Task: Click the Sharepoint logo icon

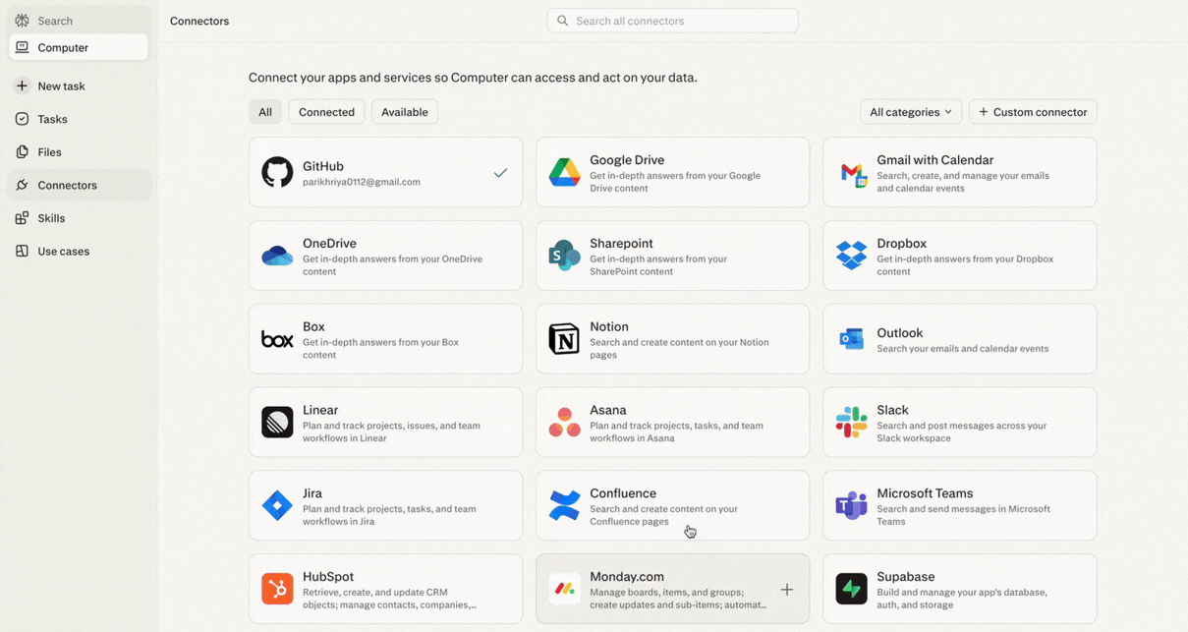Action: point(564,256)
